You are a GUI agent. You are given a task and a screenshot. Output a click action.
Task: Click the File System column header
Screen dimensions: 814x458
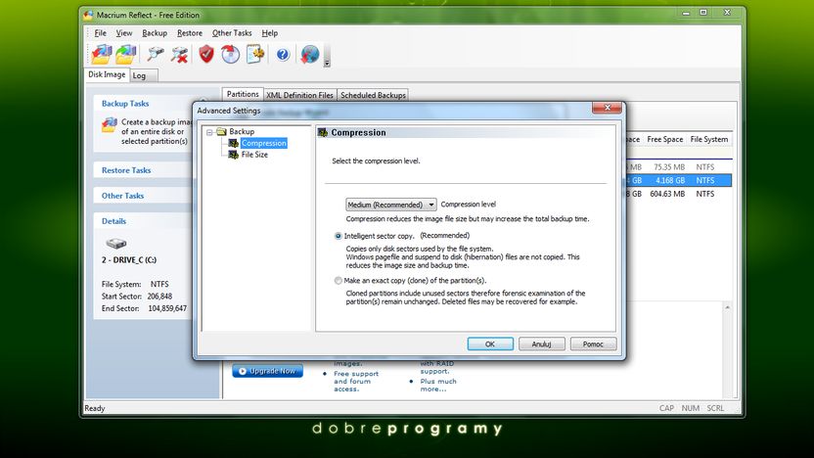click(x=708, y=140)
